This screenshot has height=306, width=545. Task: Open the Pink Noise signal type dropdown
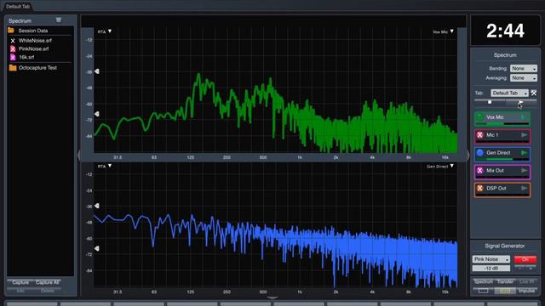click(x=490, y=259)
